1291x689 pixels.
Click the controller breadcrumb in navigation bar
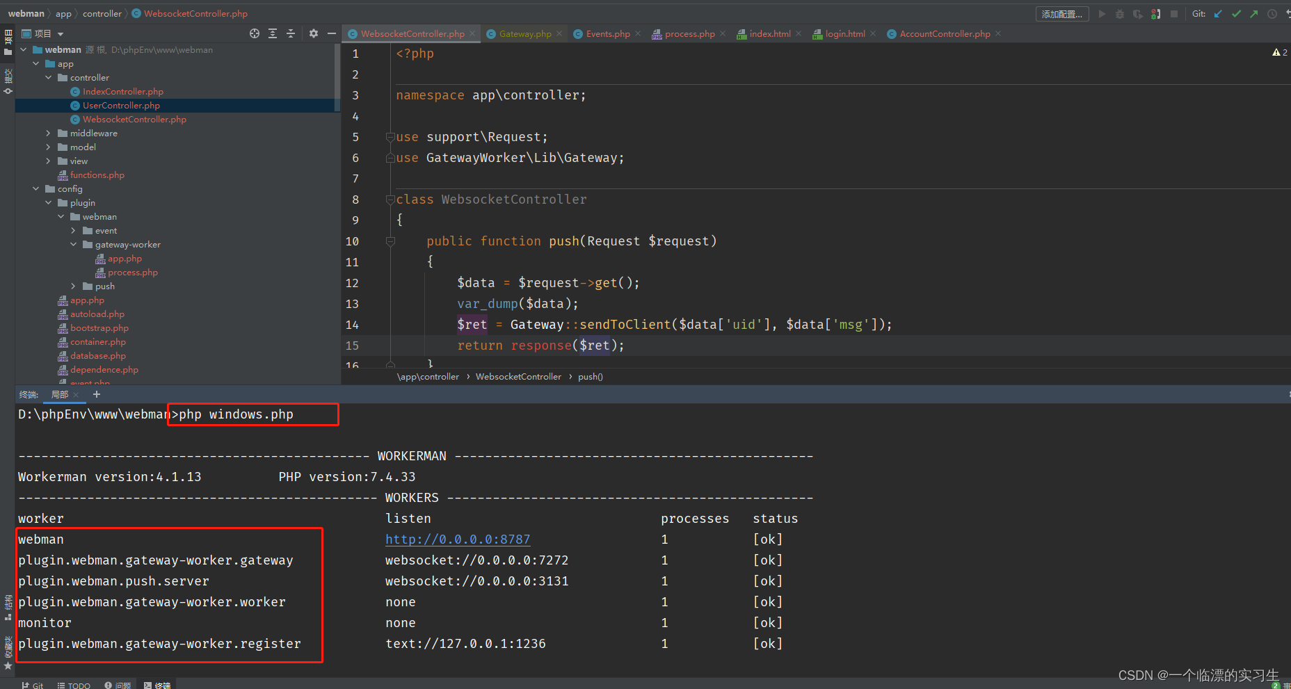[102, 13]
